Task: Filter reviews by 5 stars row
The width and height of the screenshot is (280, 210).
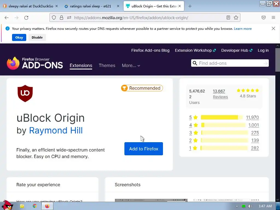Action: pos(224,117)
